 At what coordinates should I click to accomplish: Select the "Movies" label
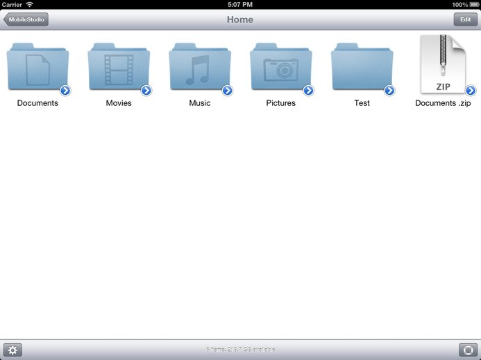coord(119,103)
